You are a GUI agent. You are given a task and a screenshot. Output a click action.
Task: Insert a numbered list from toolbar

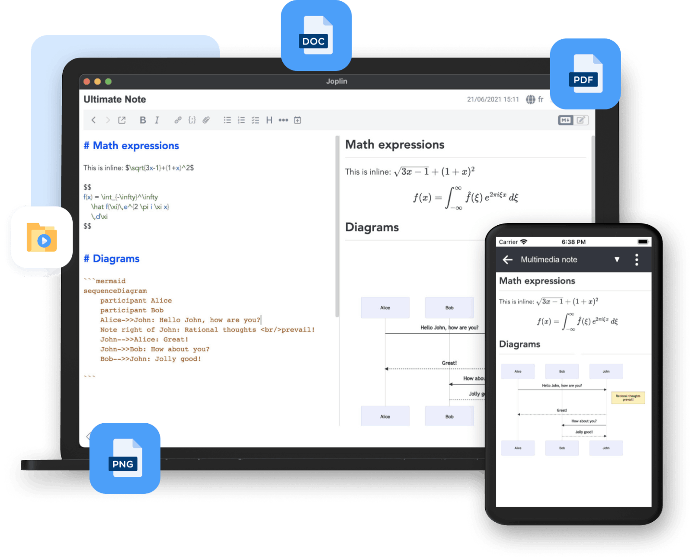click(x=241, y=120)
